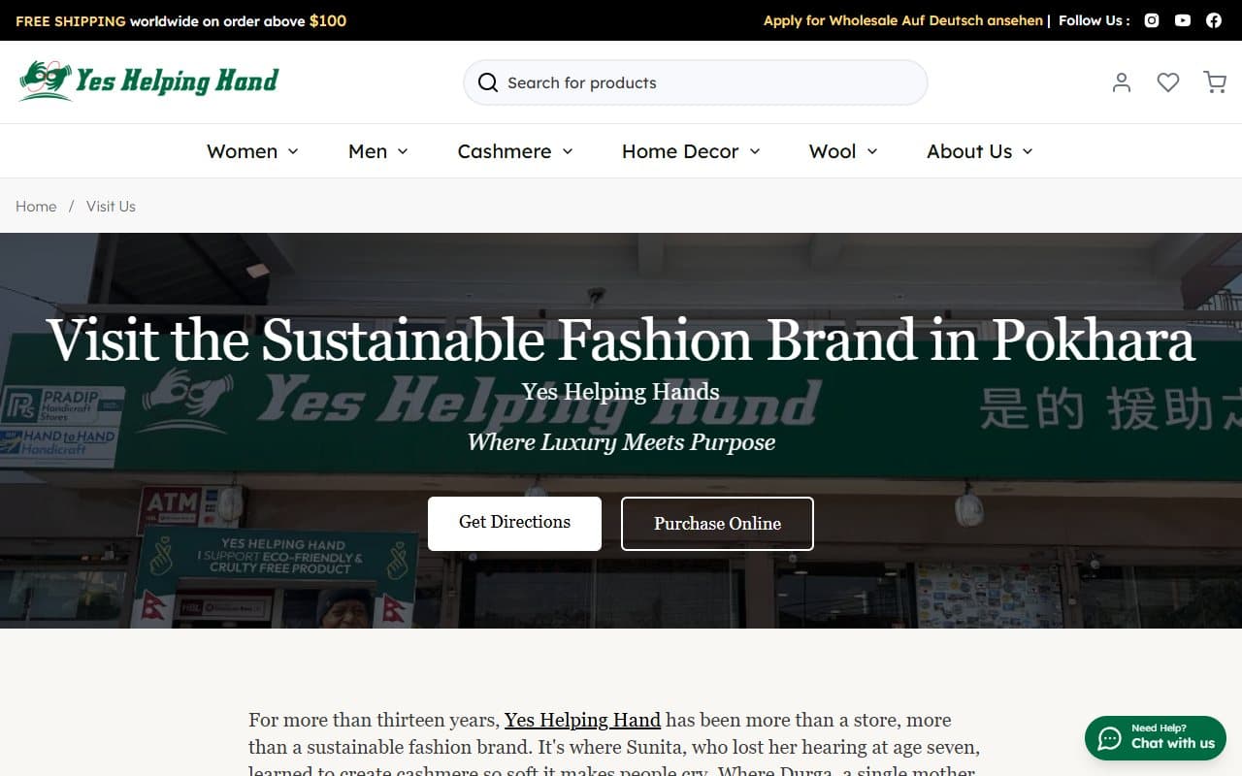Click the Purchase Online button
This screenshot has width=1242, height=776.
(x=717, y=523)
